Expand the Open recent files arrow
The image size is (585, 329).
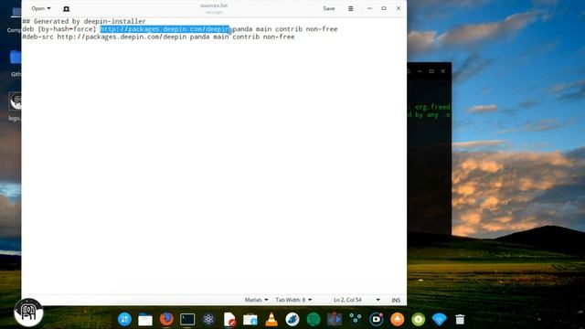click(x=48, y=8)
